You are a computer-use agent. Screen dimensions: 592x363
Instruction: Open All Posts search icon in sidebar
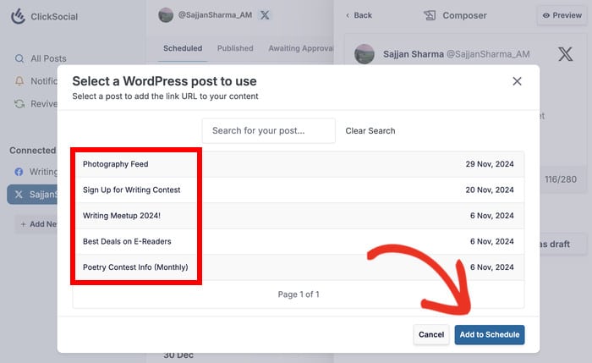[19, 58]
